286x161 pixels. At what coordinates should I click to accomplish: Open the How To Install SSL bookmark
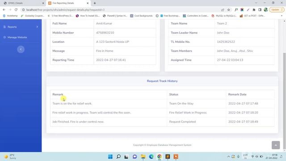point(88,16)
